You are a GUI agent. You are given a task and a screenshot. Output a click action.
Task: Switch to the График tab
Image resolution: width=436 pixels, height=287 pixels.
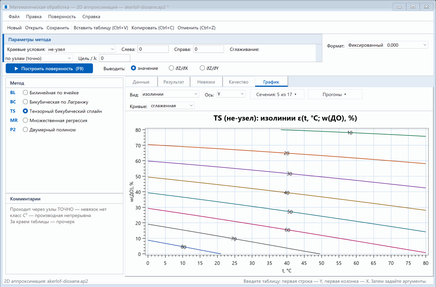[x=271, y=82]
